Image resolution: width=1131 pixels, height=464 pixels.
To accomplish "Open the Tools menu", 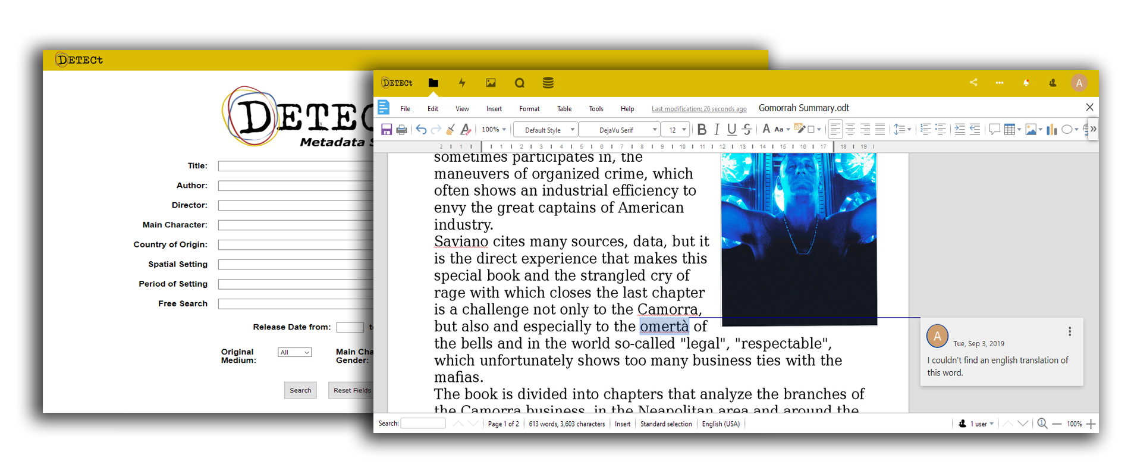I will click(596, 109).
